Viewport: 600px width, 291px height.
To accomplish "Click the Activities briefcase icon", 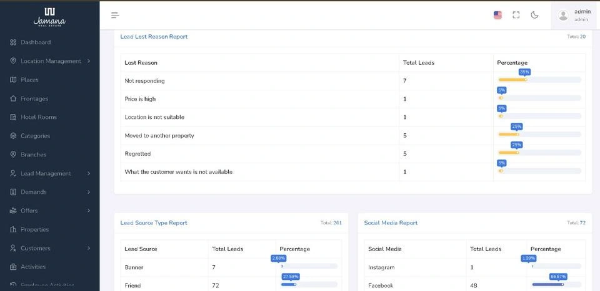I will [13, 267].
